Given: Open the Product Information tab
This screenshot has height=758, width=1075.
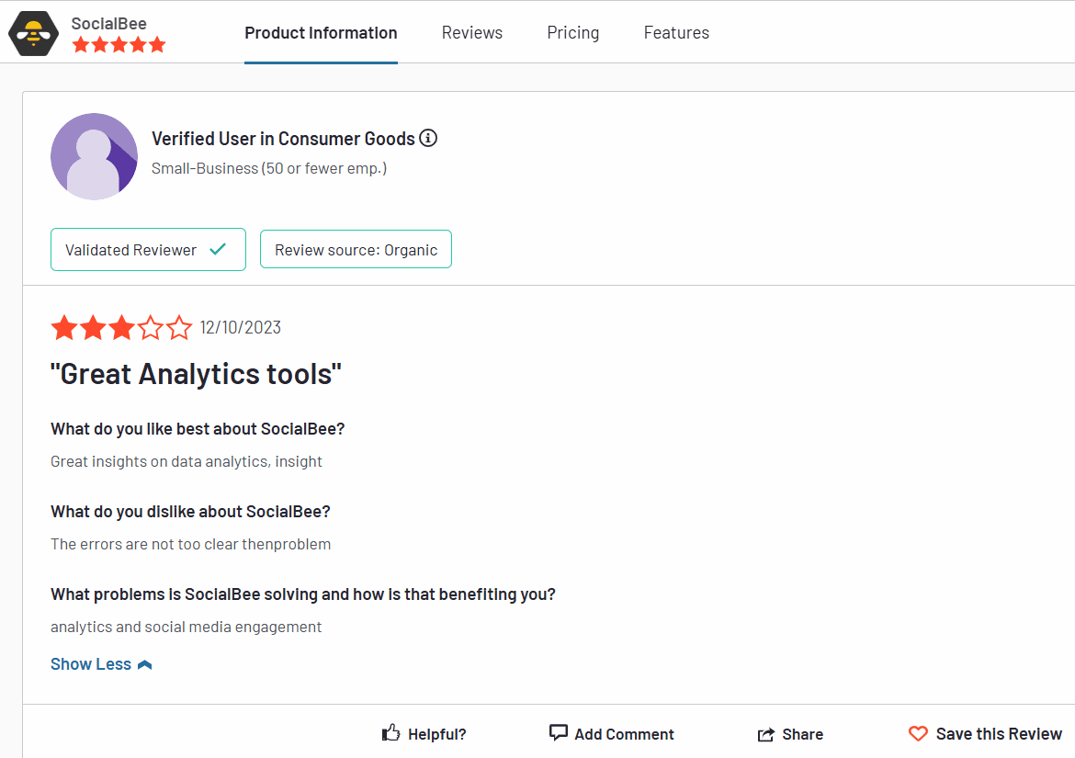Looking at the screenshot, I should (x=321, y=33).
